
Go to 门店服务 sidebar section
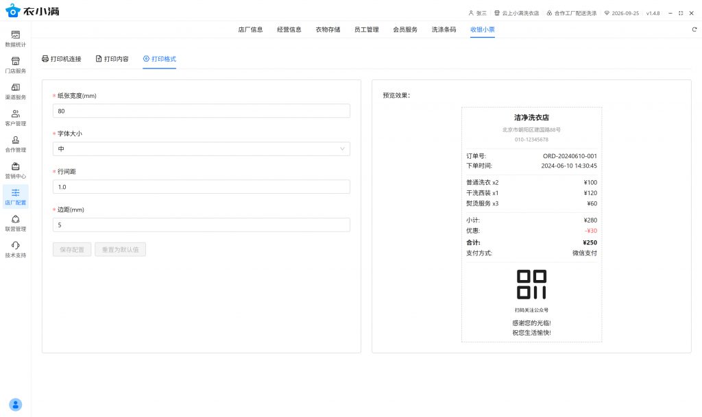[15, 65]
